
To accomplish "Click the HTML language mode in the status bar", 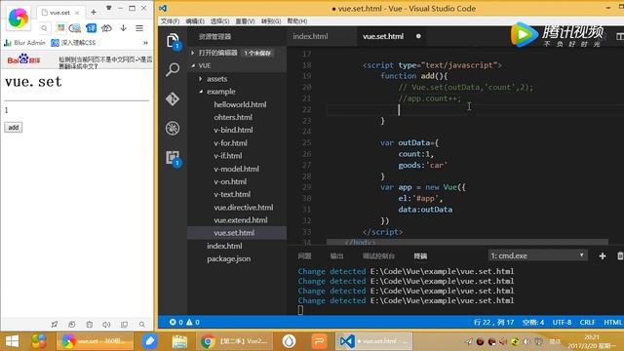I will (613, 322).
